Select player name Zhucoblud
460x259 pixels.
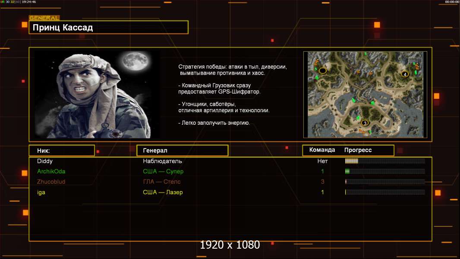coord(51,182)
